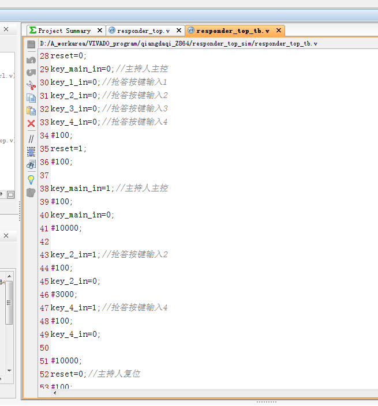Close the responder_top_tb.v tab
The width and height of the screenshot is (378, 406).
click(x=279, y=31)
